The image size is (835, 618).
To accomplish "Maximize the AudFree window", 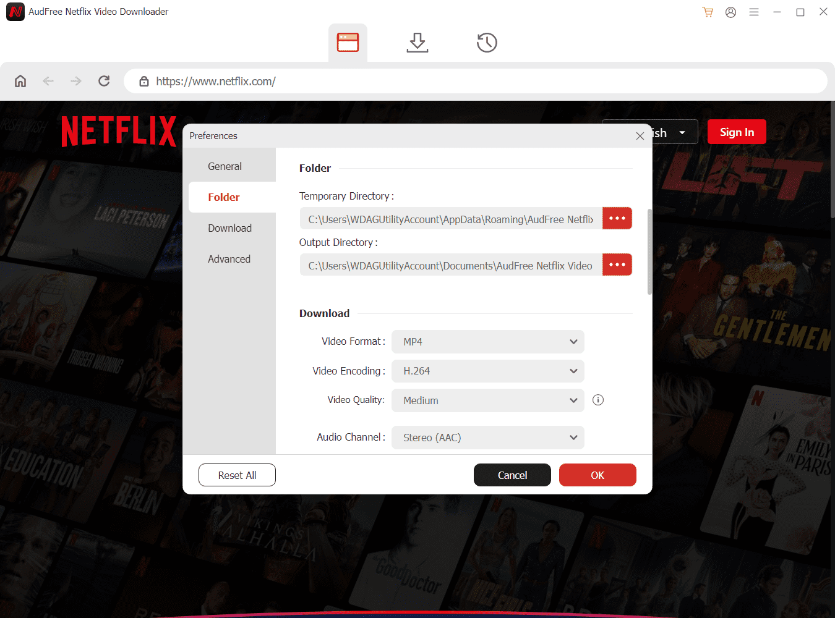I will (x=800, y=12).
